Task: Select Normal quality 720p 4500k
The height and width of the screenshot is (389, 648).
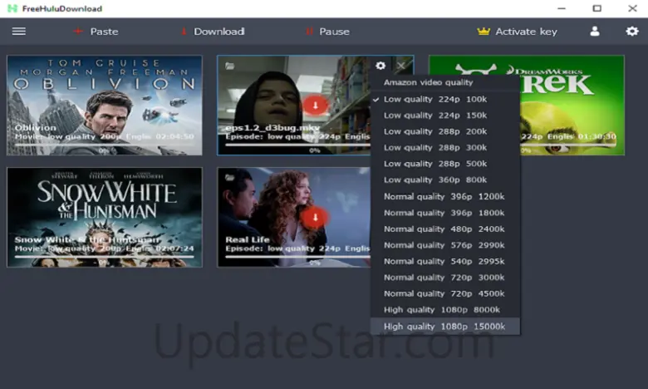Action: point(444,293)
